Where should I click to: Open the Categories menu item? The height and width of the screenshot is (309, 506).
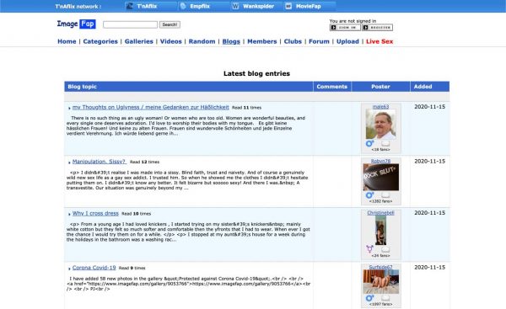tap(100, 41)
